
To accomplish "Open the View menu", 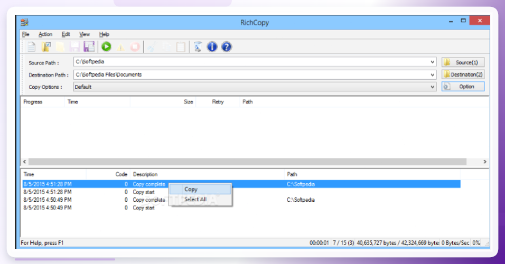I will (x=85, y=34).
